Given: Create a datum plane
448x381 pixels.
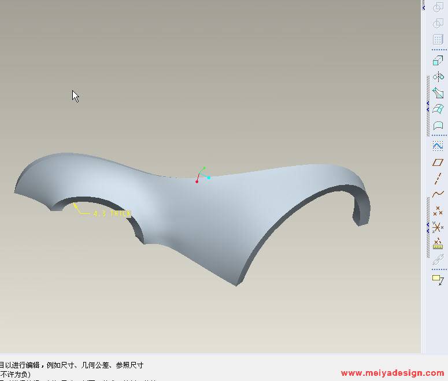Looking at the screenshot, I should click(438, 162).
